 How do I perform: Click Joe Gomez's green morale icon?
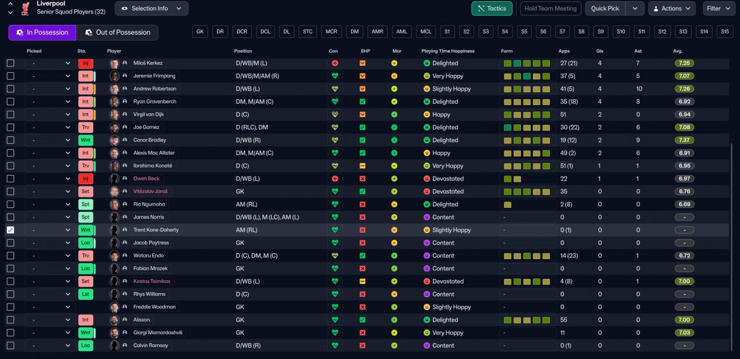point(394,127)
